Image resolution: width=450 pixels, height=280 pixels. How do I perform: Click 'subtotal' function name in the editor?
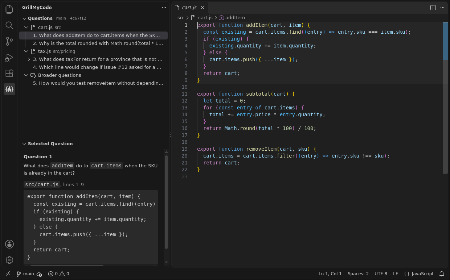(x=258, y=94)
